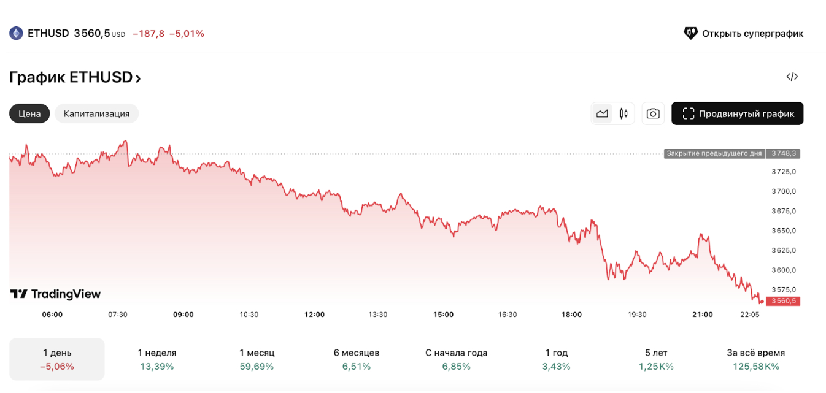Select the «Цена» tab

[x=29, y=113]
